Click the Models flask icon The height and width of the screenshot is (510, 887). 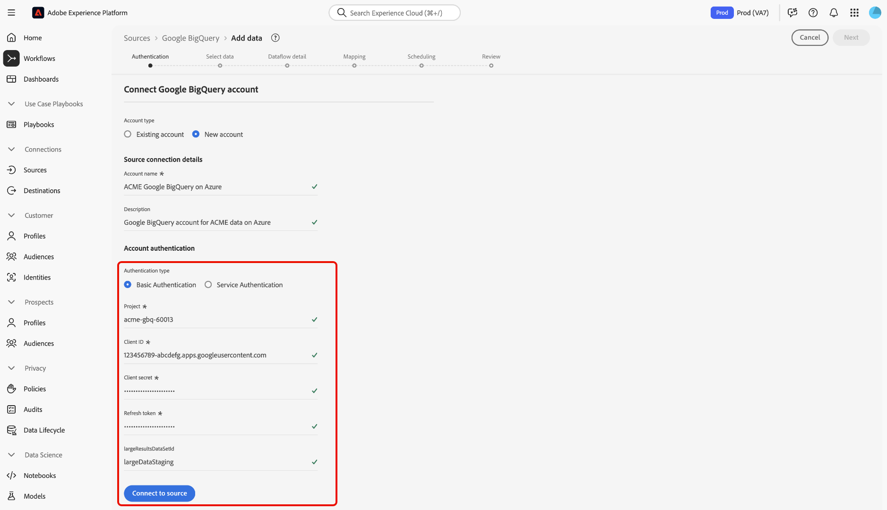coord(11,496)
